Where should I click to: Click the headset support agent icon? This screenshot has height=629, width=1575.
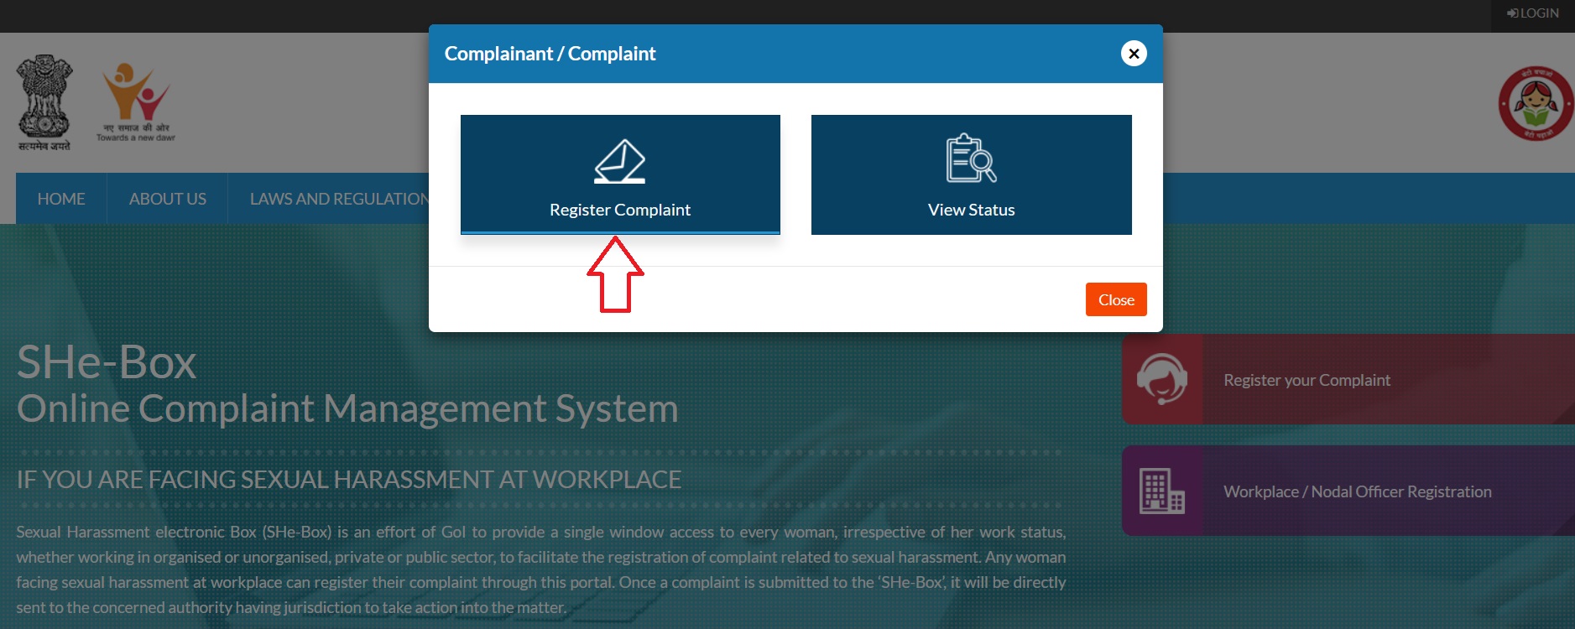pos(1162,379)
